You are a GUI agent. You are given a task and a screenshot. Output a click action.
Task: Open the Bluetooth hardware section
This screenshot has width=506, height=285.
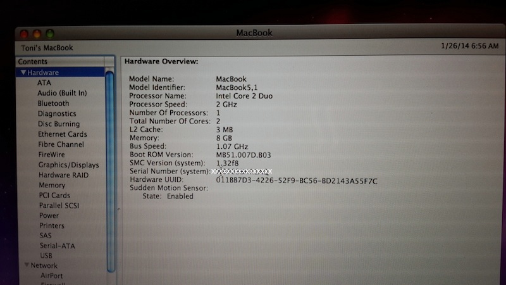53,103
